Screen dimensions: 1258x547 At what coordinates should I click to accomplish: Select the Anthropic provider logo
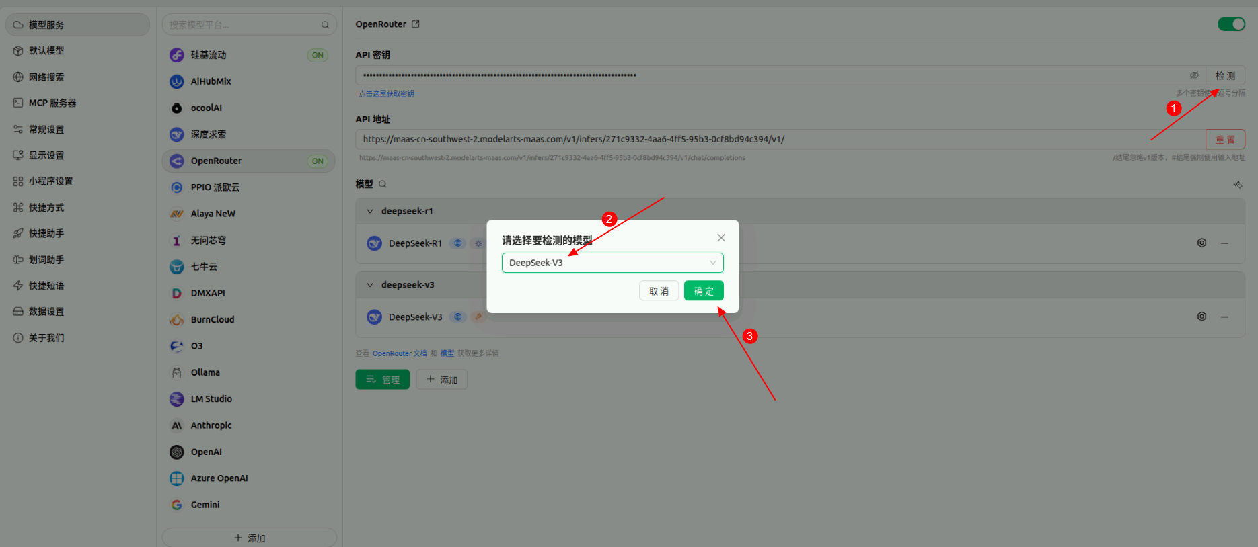[177, 425]
